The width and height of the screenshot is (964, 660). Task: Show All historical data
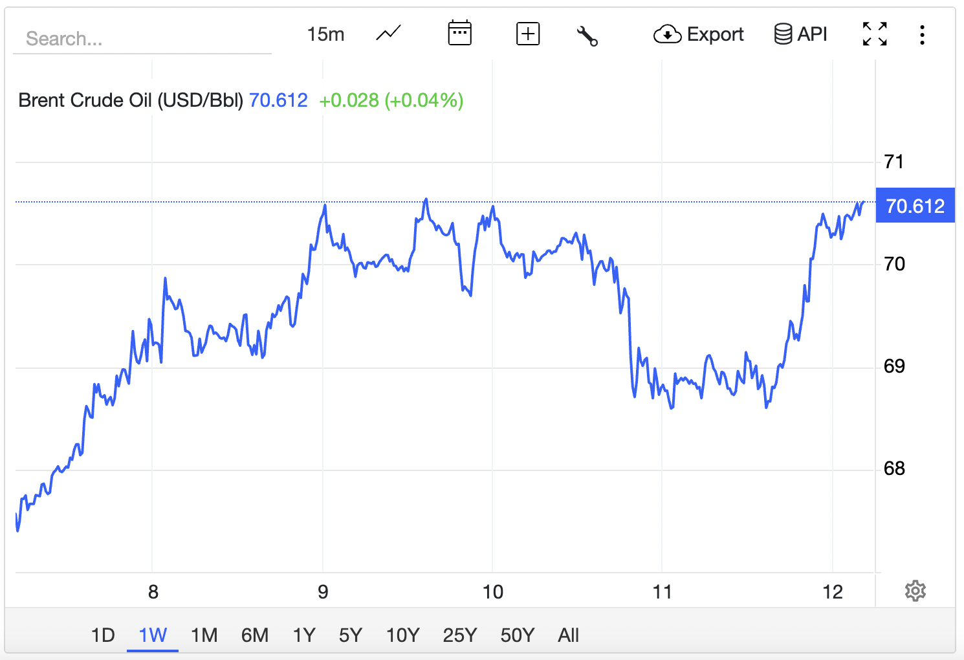[x=568, y=635]
